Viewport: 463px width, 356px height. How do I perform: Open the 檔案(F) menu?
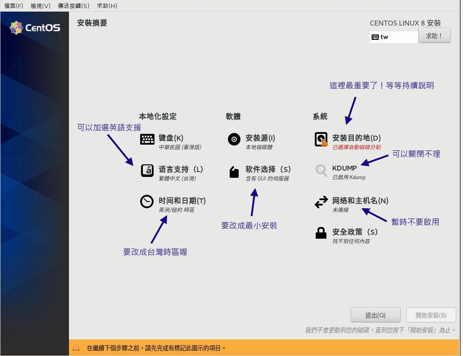[13, 6]
